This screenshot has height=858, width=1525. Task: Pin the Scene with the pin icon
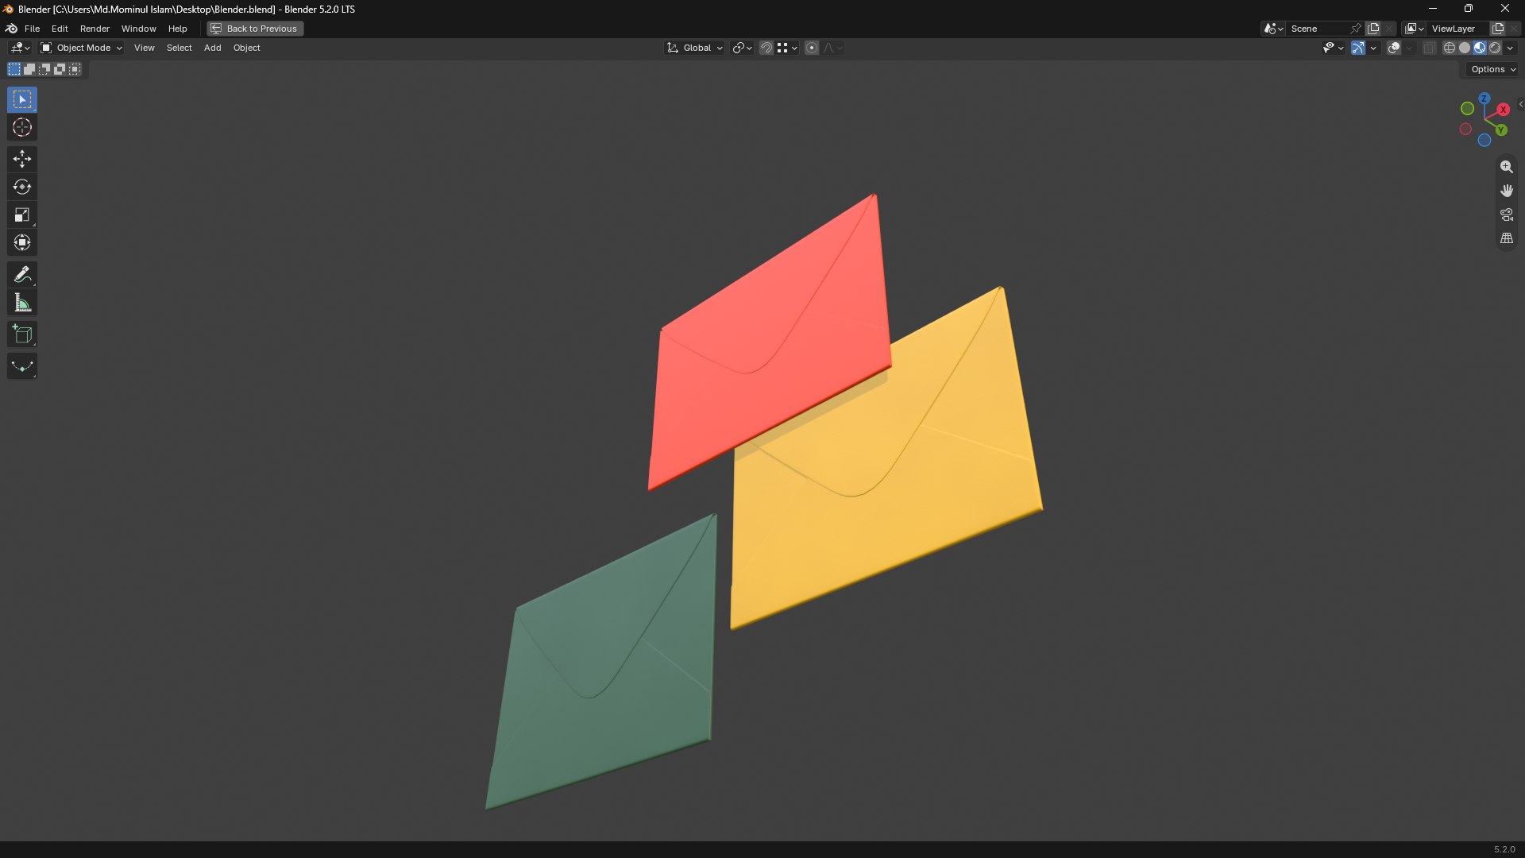point(1356,29)
